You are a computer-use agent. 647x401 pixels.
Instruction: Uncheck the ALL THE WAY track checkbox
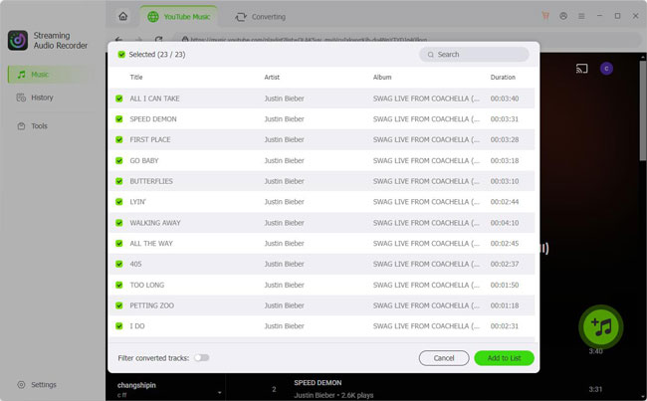119,244
